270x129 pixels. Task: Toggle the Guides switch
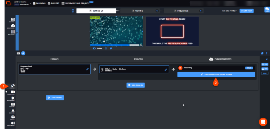tap(94, 49)
